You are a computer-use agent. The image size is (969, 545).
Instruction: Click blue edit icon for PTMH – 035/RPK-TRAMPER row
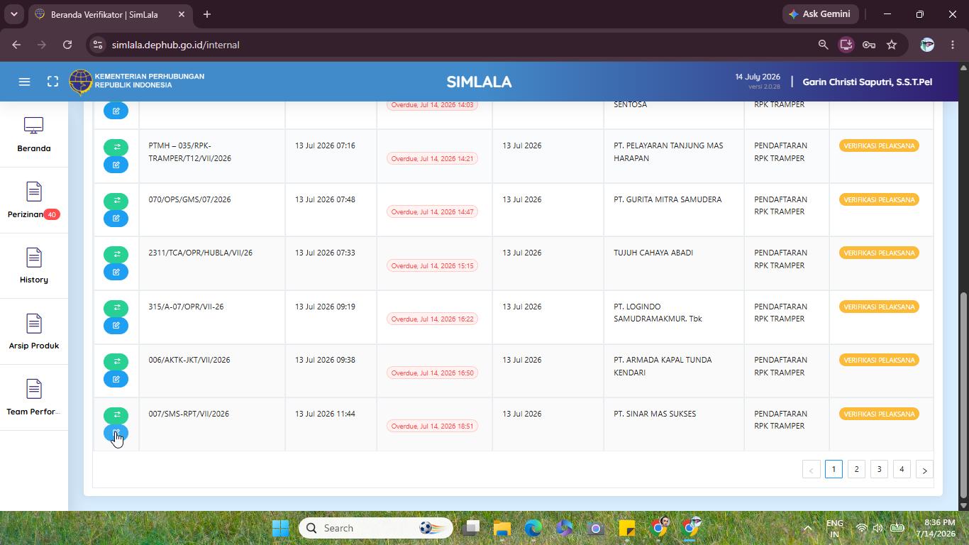click(116, 165)
